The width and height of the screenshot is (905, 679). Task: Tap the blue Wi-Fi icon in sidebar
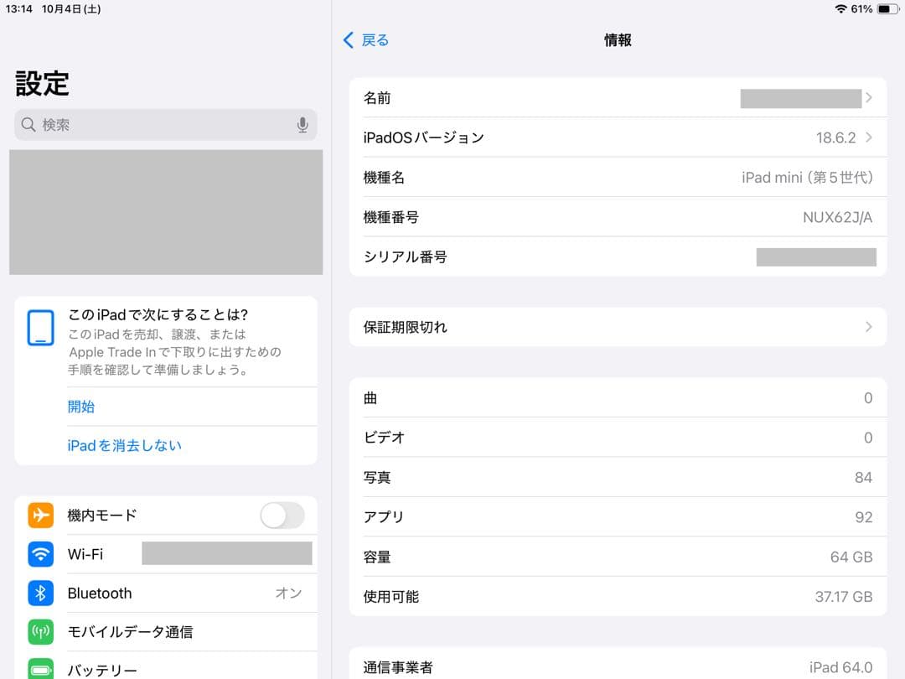pos(40,554)
